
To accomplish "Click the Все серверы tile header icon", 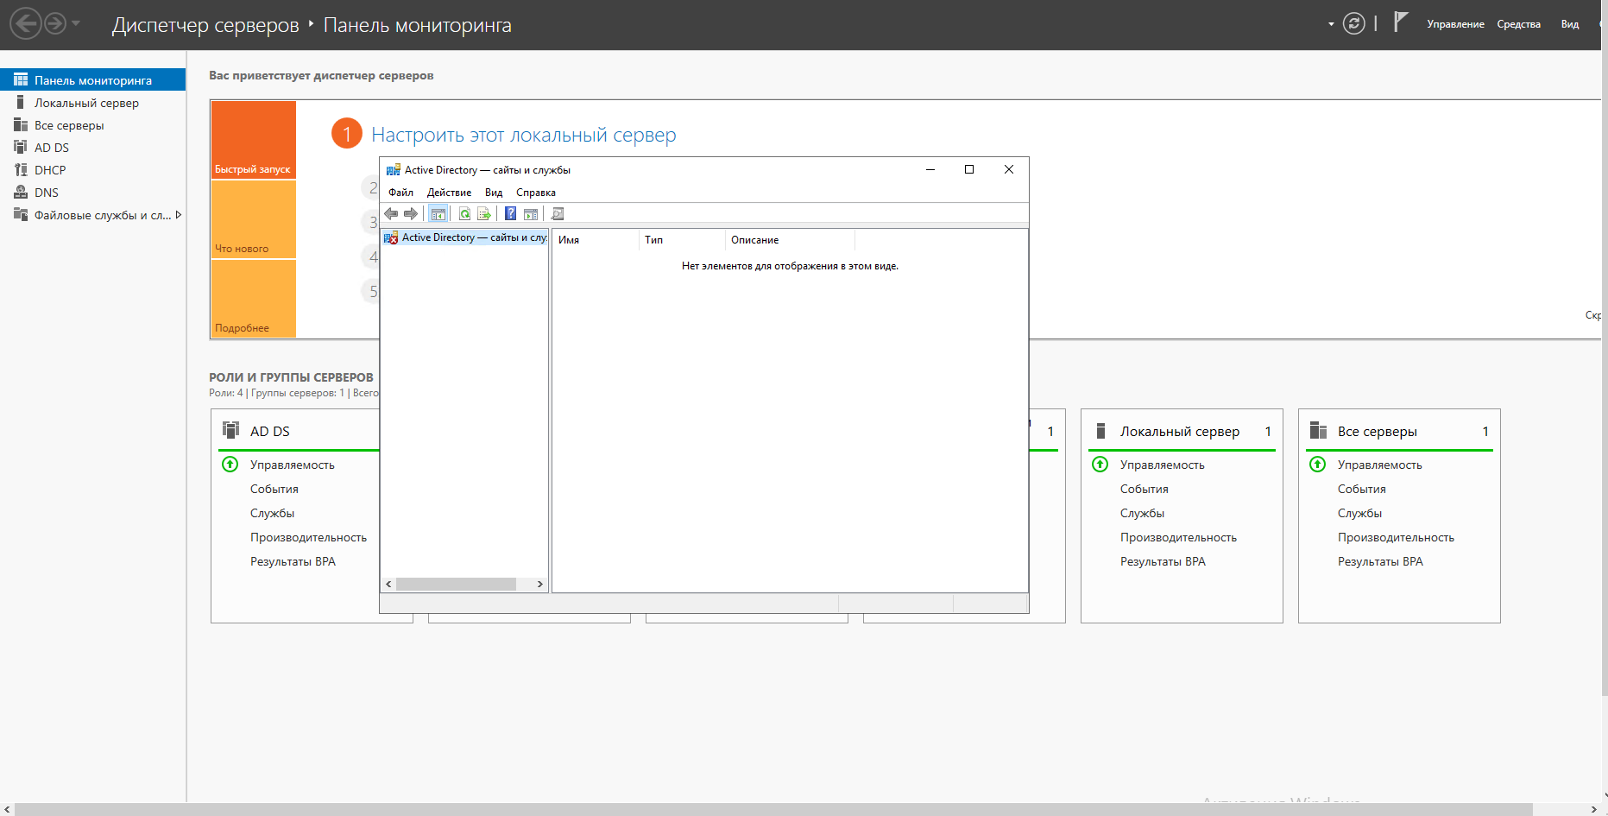I will tap(1318, 430).
